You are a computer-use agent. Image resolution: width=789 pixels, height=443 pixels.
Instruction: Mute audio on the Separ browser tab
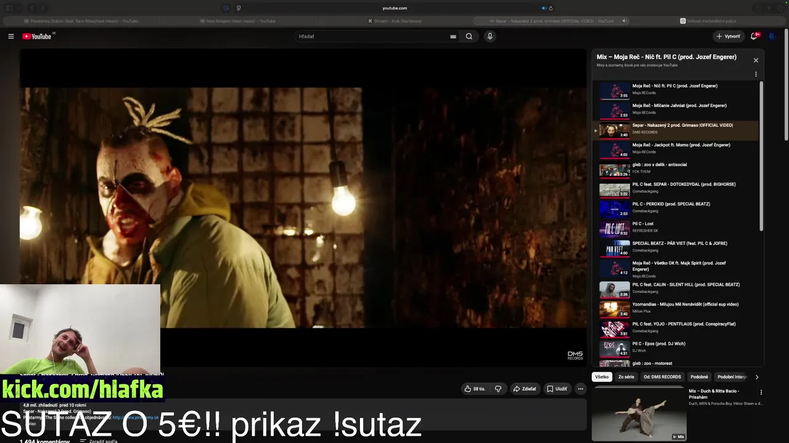coord(624,21)
